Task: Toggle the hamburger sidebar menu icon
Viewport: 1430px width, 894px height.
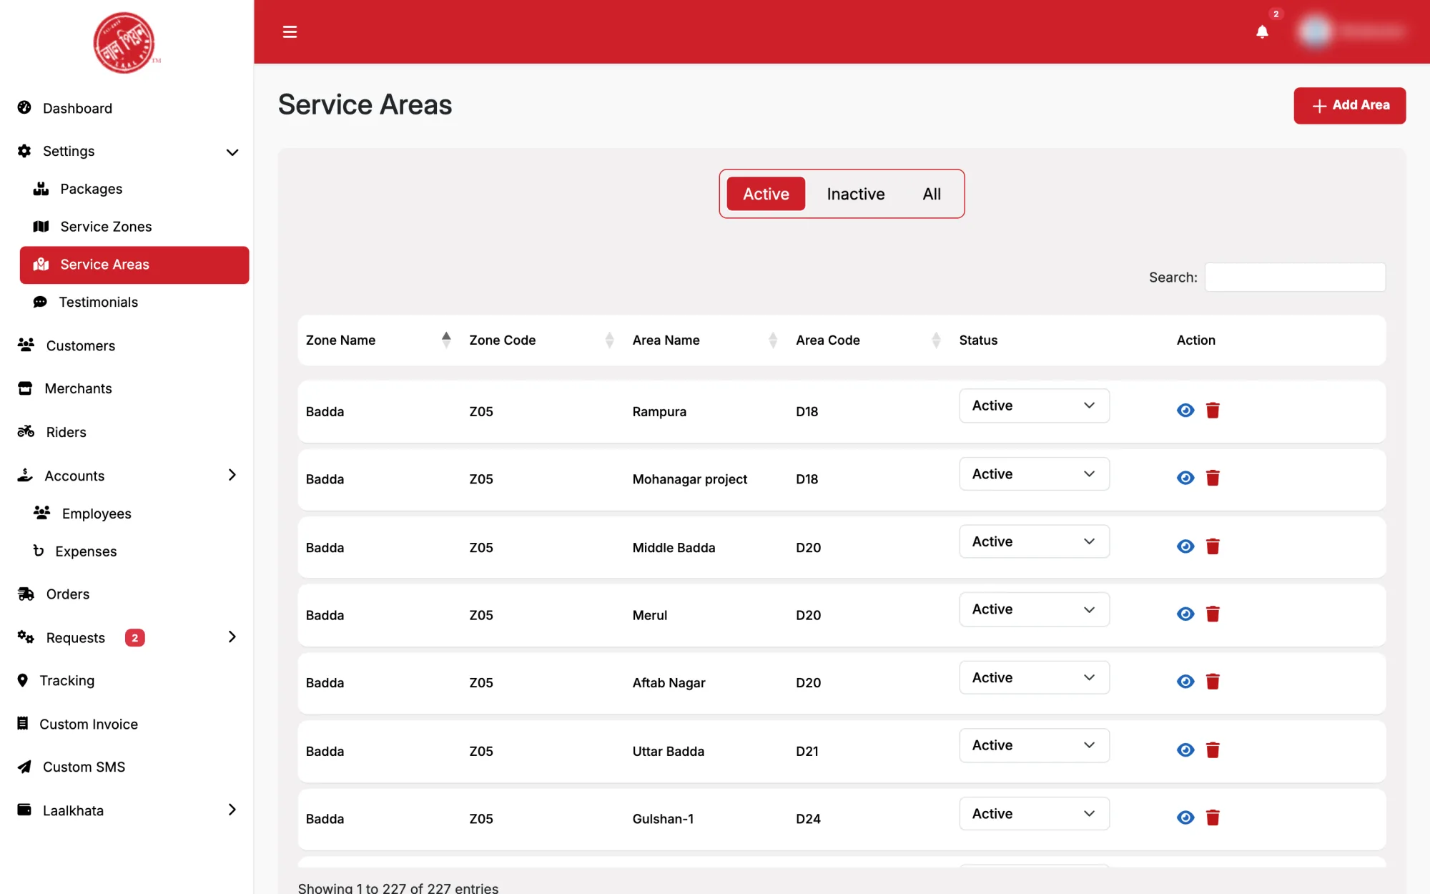Action: tap(290, 31)
